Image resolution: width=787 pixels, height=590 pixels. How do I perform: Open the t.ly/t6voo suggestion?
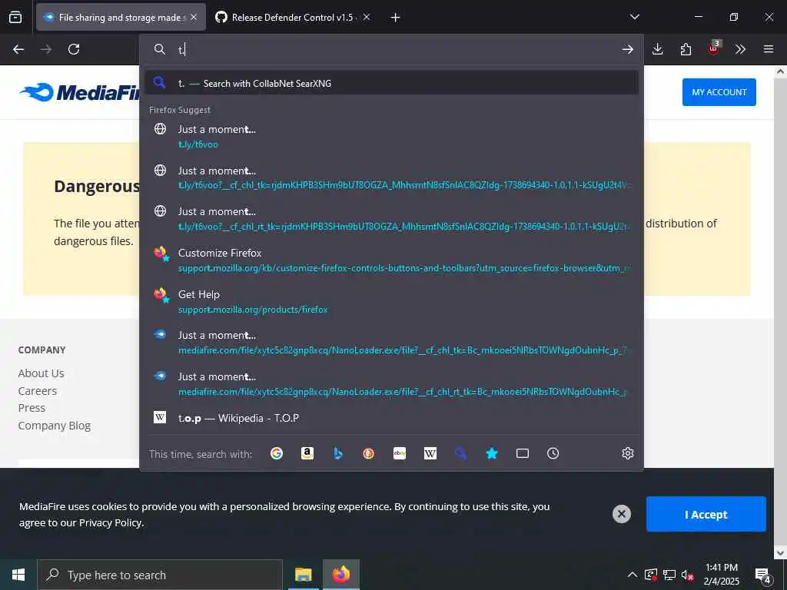pos(391,137)
